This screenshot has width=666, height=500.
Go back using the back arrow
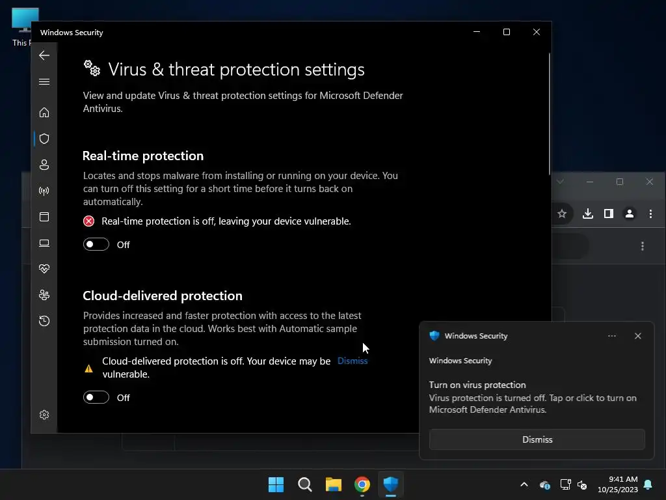coord(44,55)
